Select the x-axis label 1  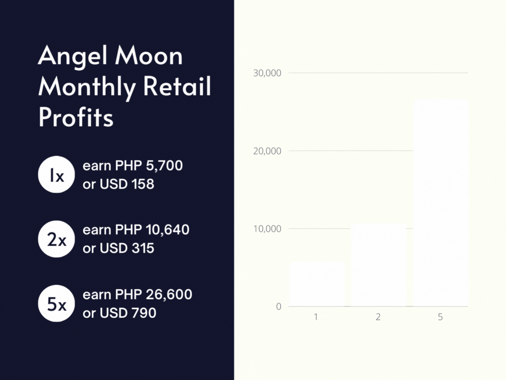(x=316, y=317)
